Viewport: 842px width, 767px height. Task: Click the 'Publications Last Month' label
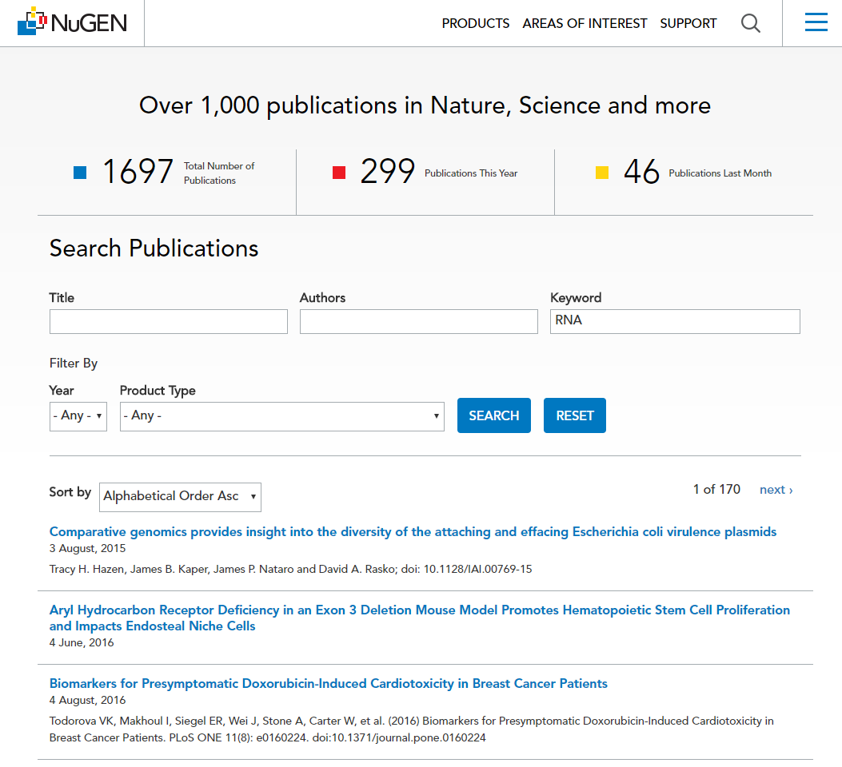coord(720,173)
